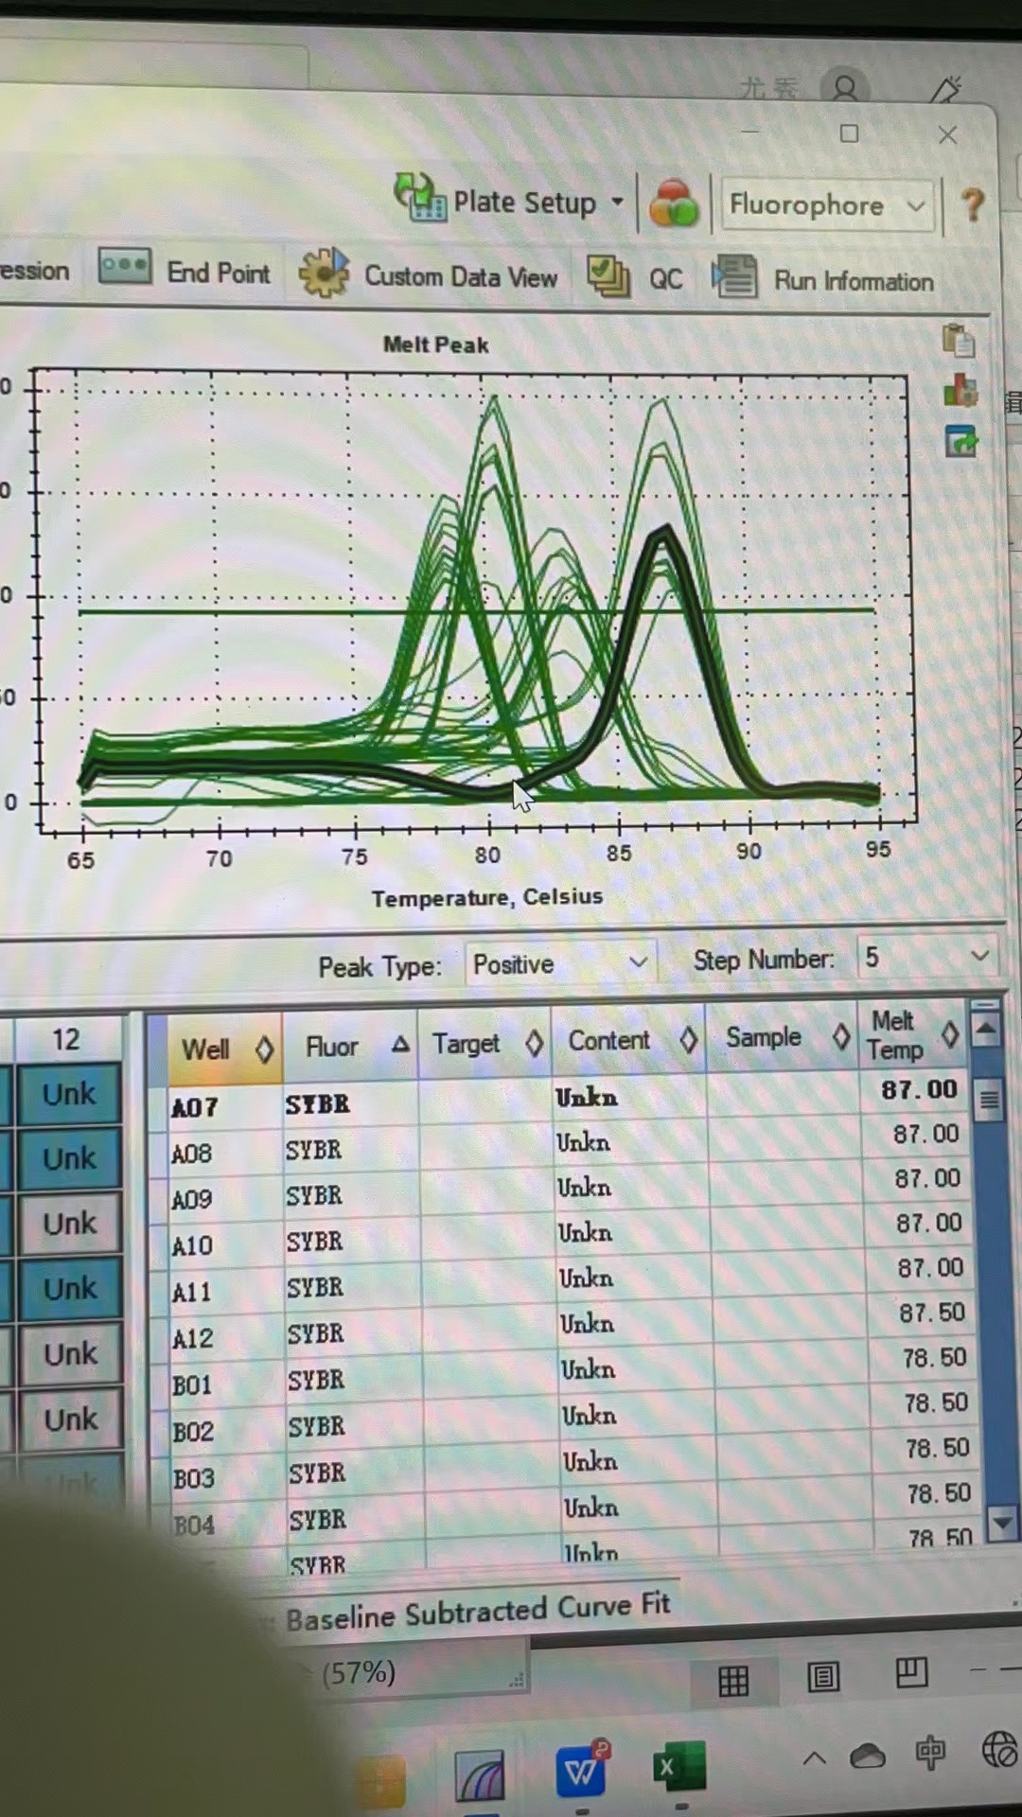Click the diamond sort icon next to Target

[x=535, y=1043]
